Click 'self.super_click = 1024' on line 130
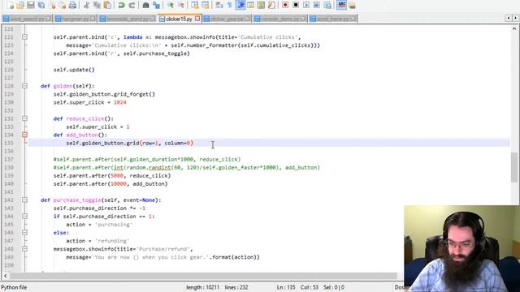The height and width of the screenshot is (292, 520). 90,102
